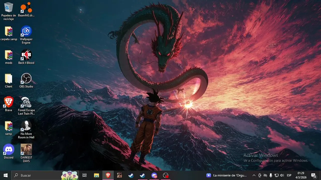The width and height of the screenshot is (321, 180).
Task: Launch Back 4 Blood desktop shortcut
Action: pos(26,57)
